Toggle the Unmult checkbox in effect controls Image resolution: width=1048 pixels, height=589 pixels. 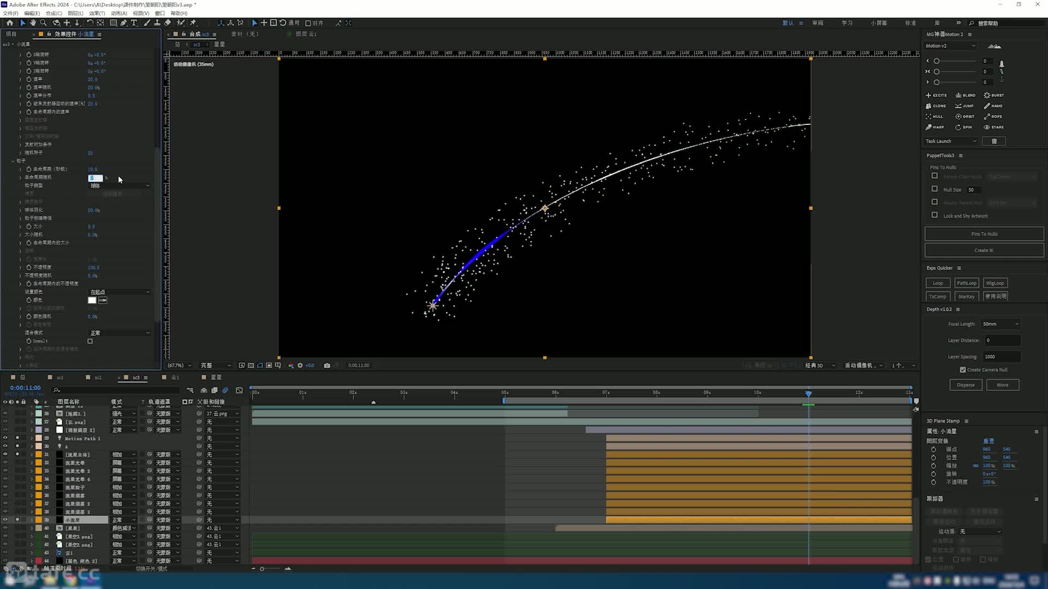tap(90, 341)
